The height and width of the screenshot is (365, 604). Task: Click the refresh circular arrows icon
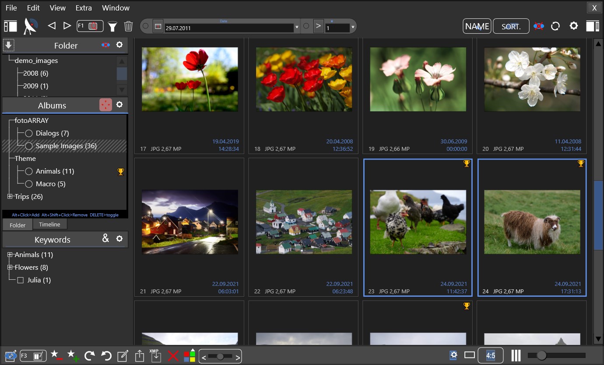(x=555, y=26)
